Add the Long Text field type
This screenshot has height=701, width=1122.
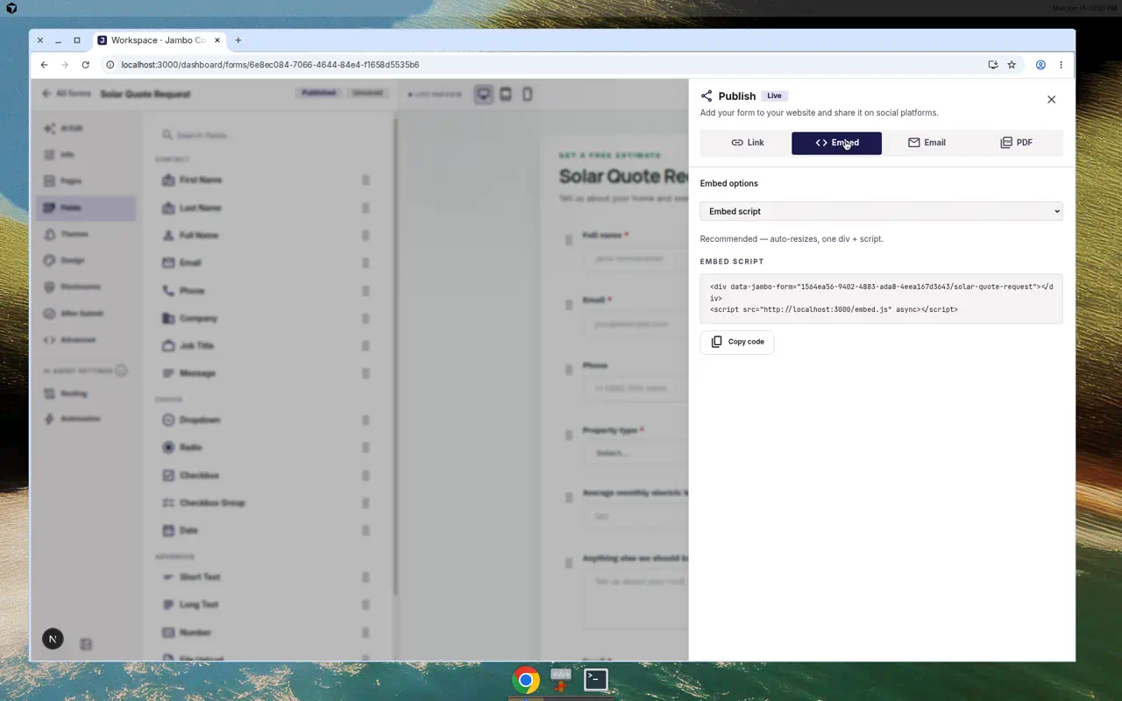point(267,605)
